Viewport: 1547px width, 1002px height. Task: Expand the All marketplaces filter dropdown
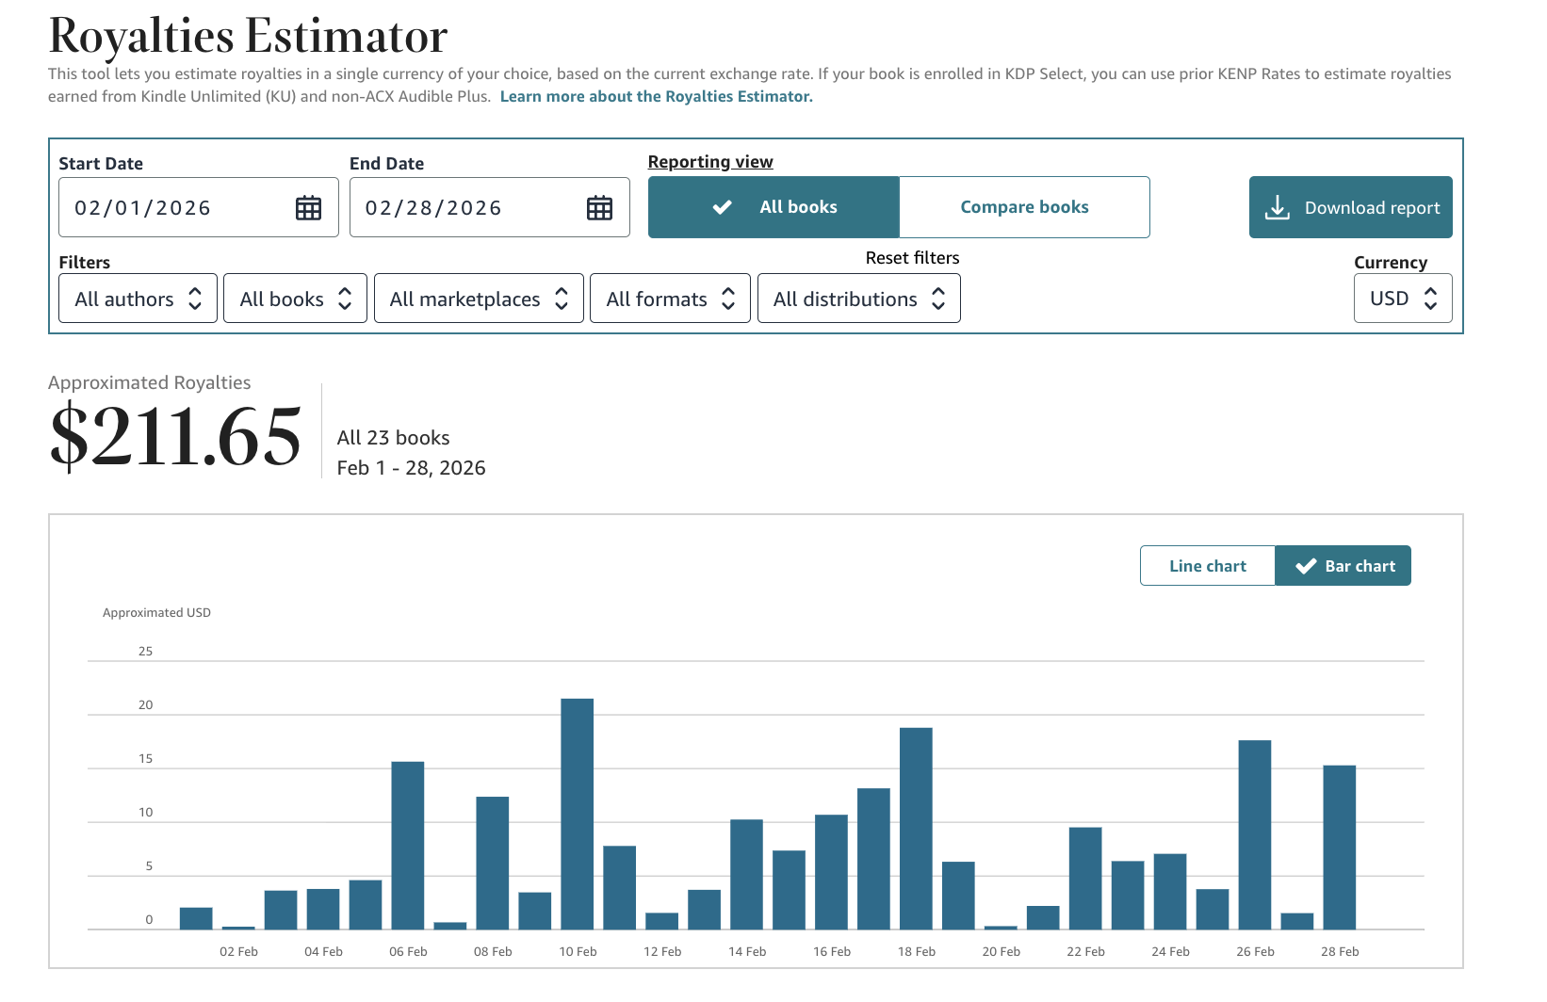pos(479,299)
